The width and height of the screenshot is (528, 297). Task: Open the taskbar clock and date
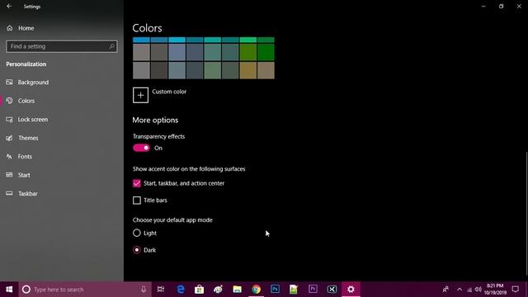pos(495,290)
